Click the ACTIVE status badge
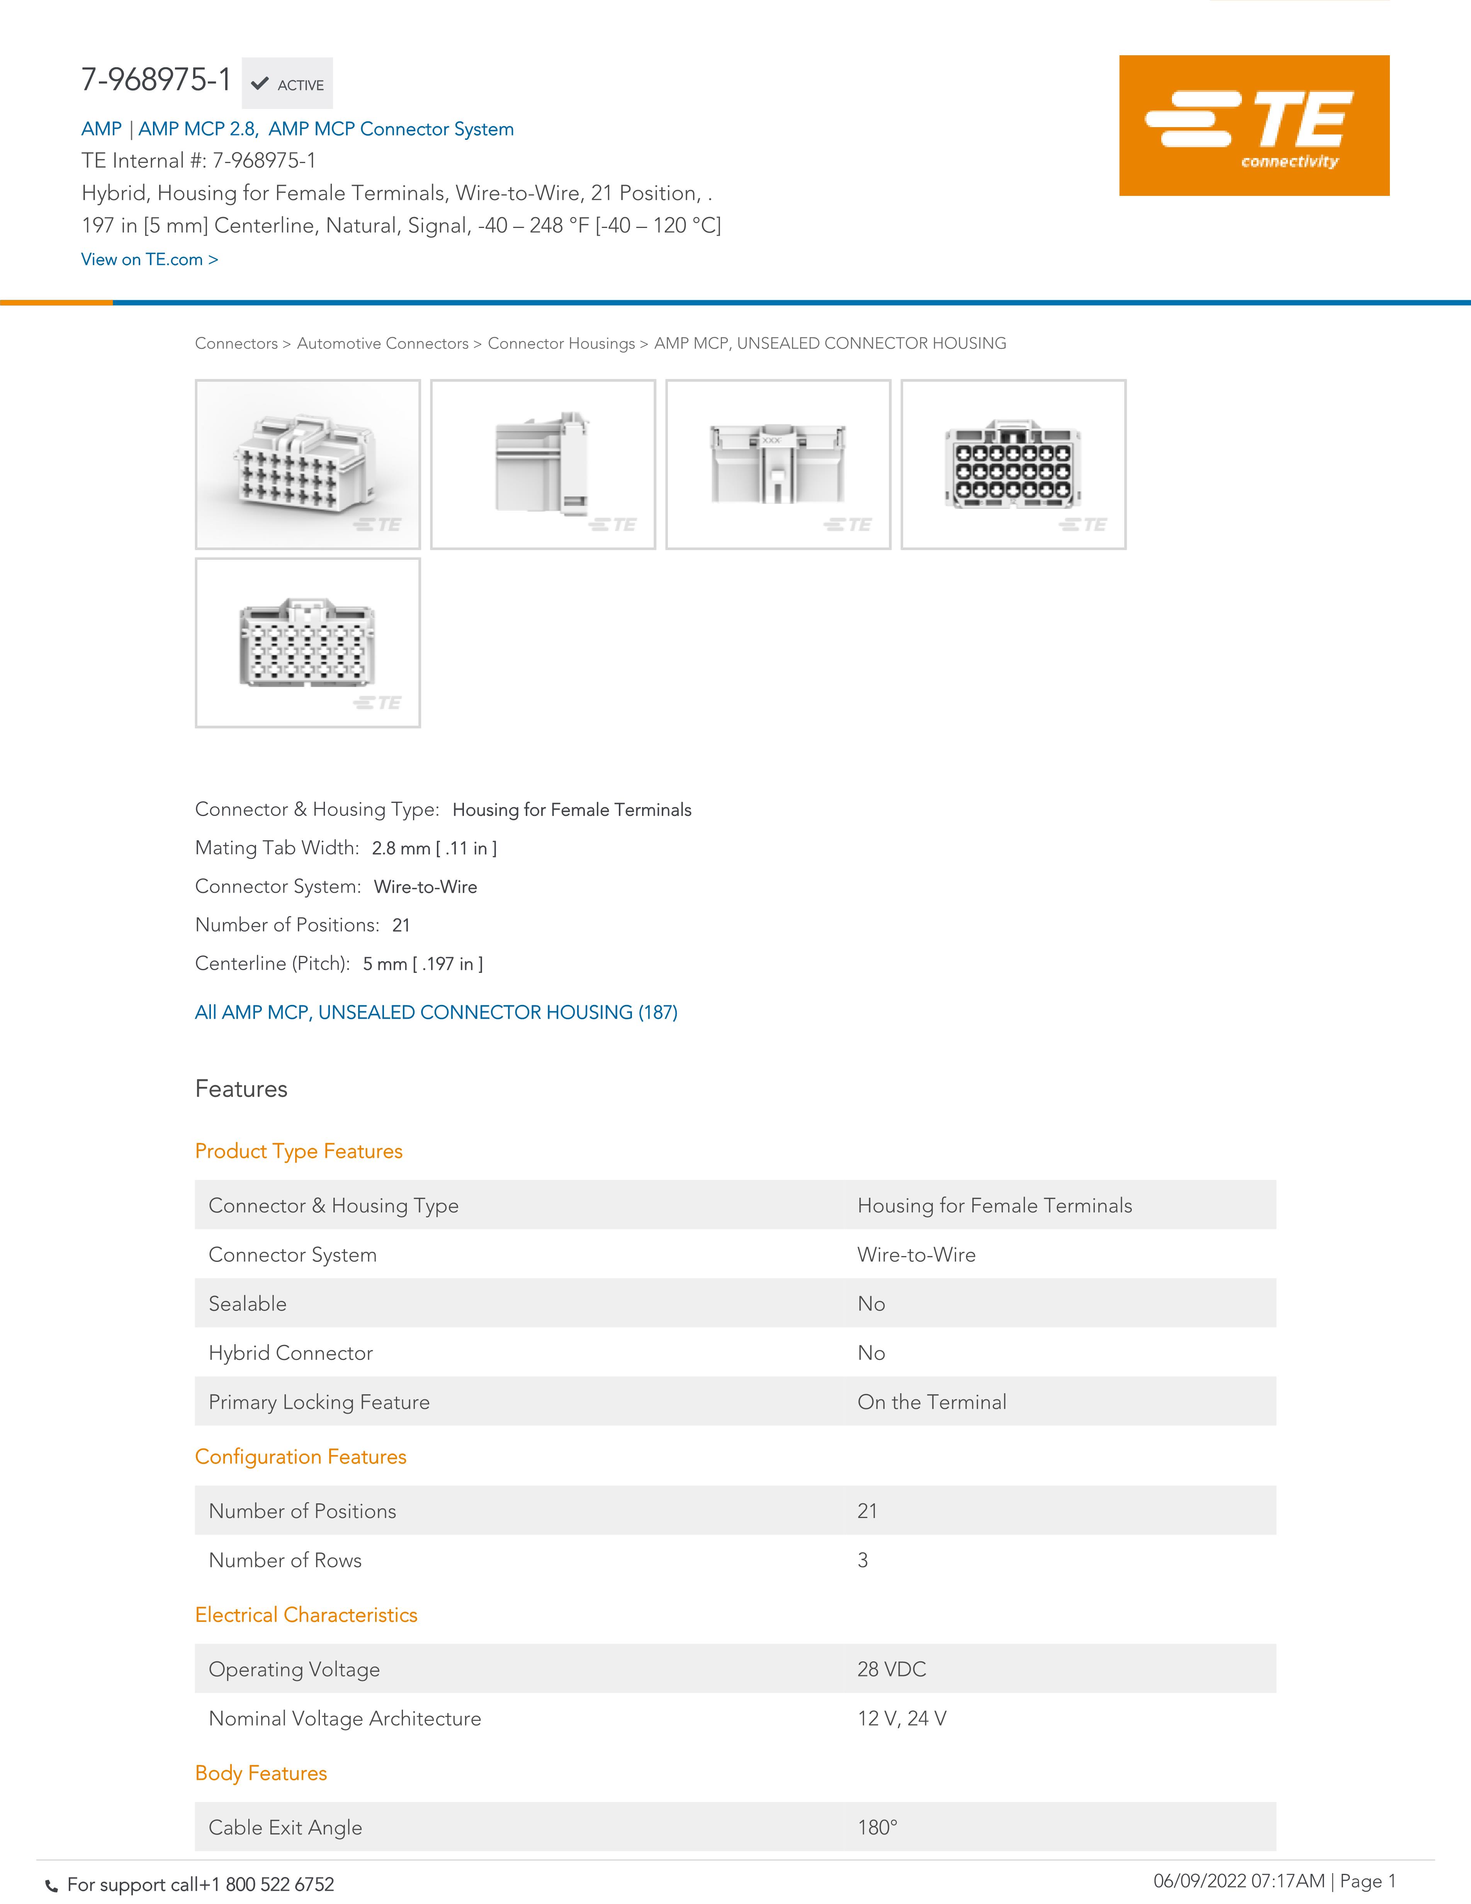This screenshot has width=1471, height=1904. [x=287, y=84]
